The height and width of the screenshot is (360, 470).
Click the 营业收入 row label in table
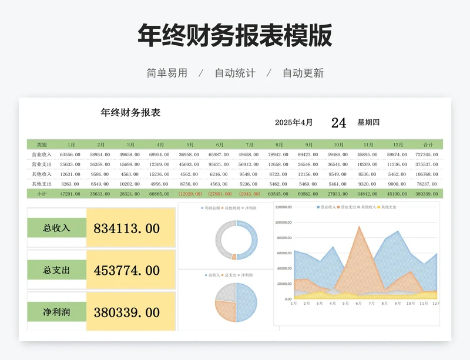point(42,154)
